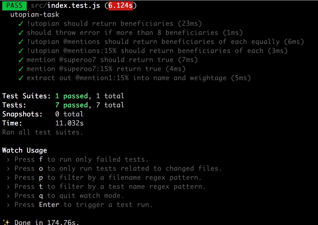Select the 'utopian-task' suite name
The image size is (318, 225).
(x=34, y=14)
